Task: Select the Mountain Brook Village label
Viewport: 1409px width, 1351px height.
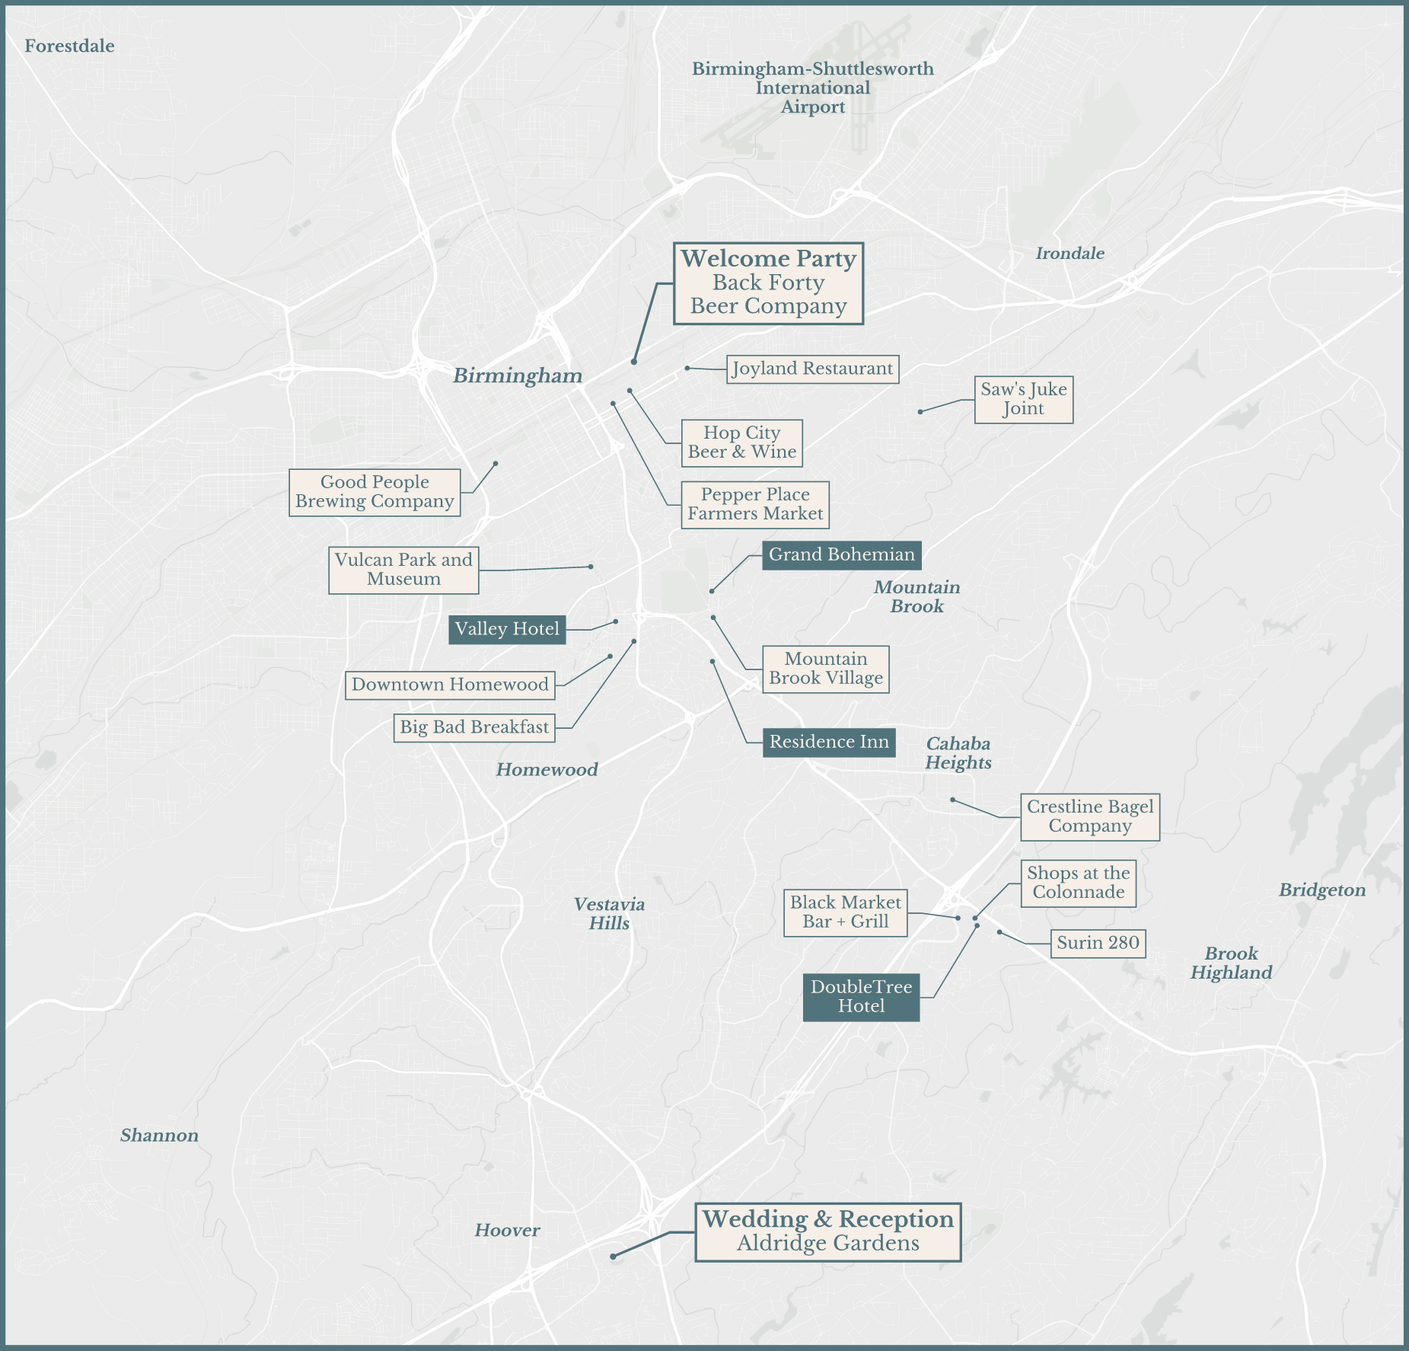Action: (826, 669)
